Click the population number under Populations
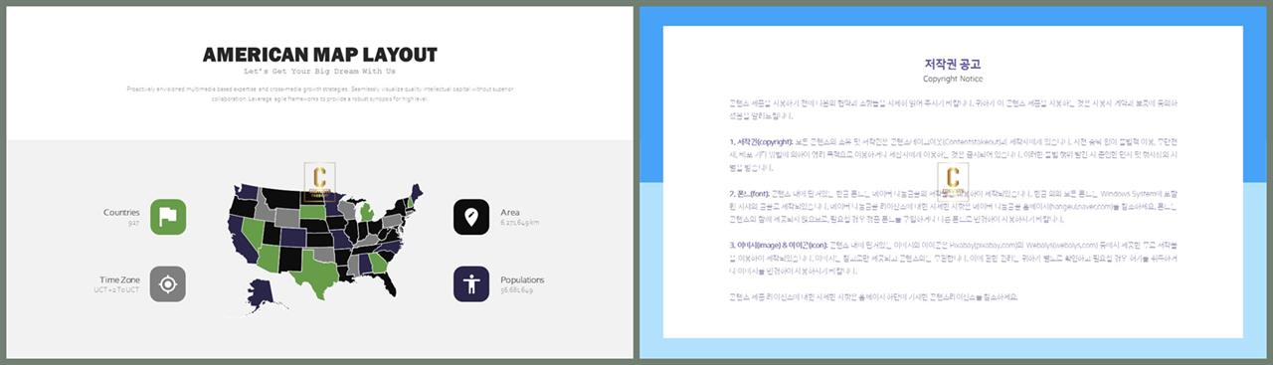Viewport: 1273px width, 365px height. tap(517, 290)
